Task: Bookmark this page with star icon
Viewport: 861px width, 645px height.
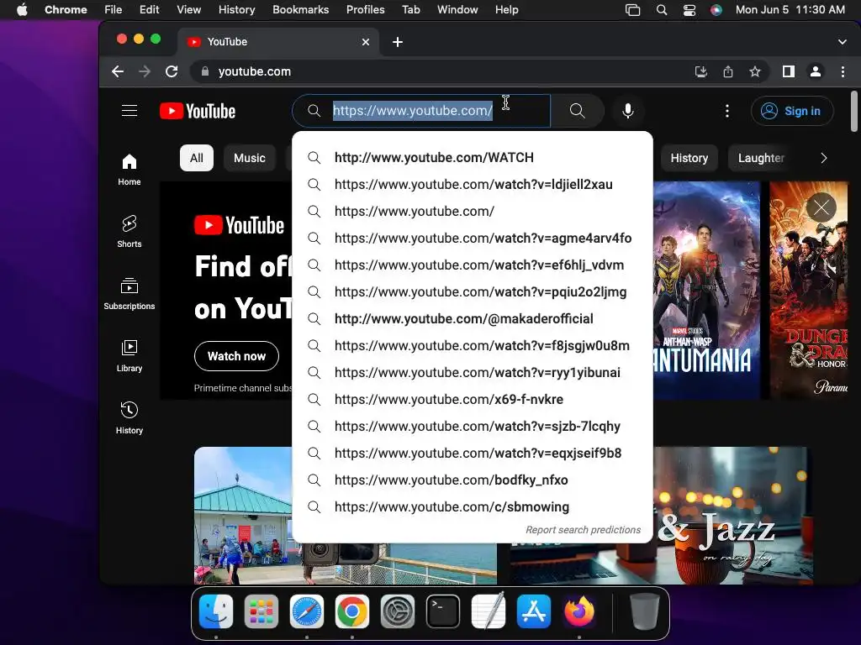Action: click(755, 71)
